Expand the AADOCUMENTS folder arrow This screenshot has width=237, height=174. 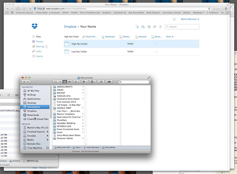coord(83,87)
